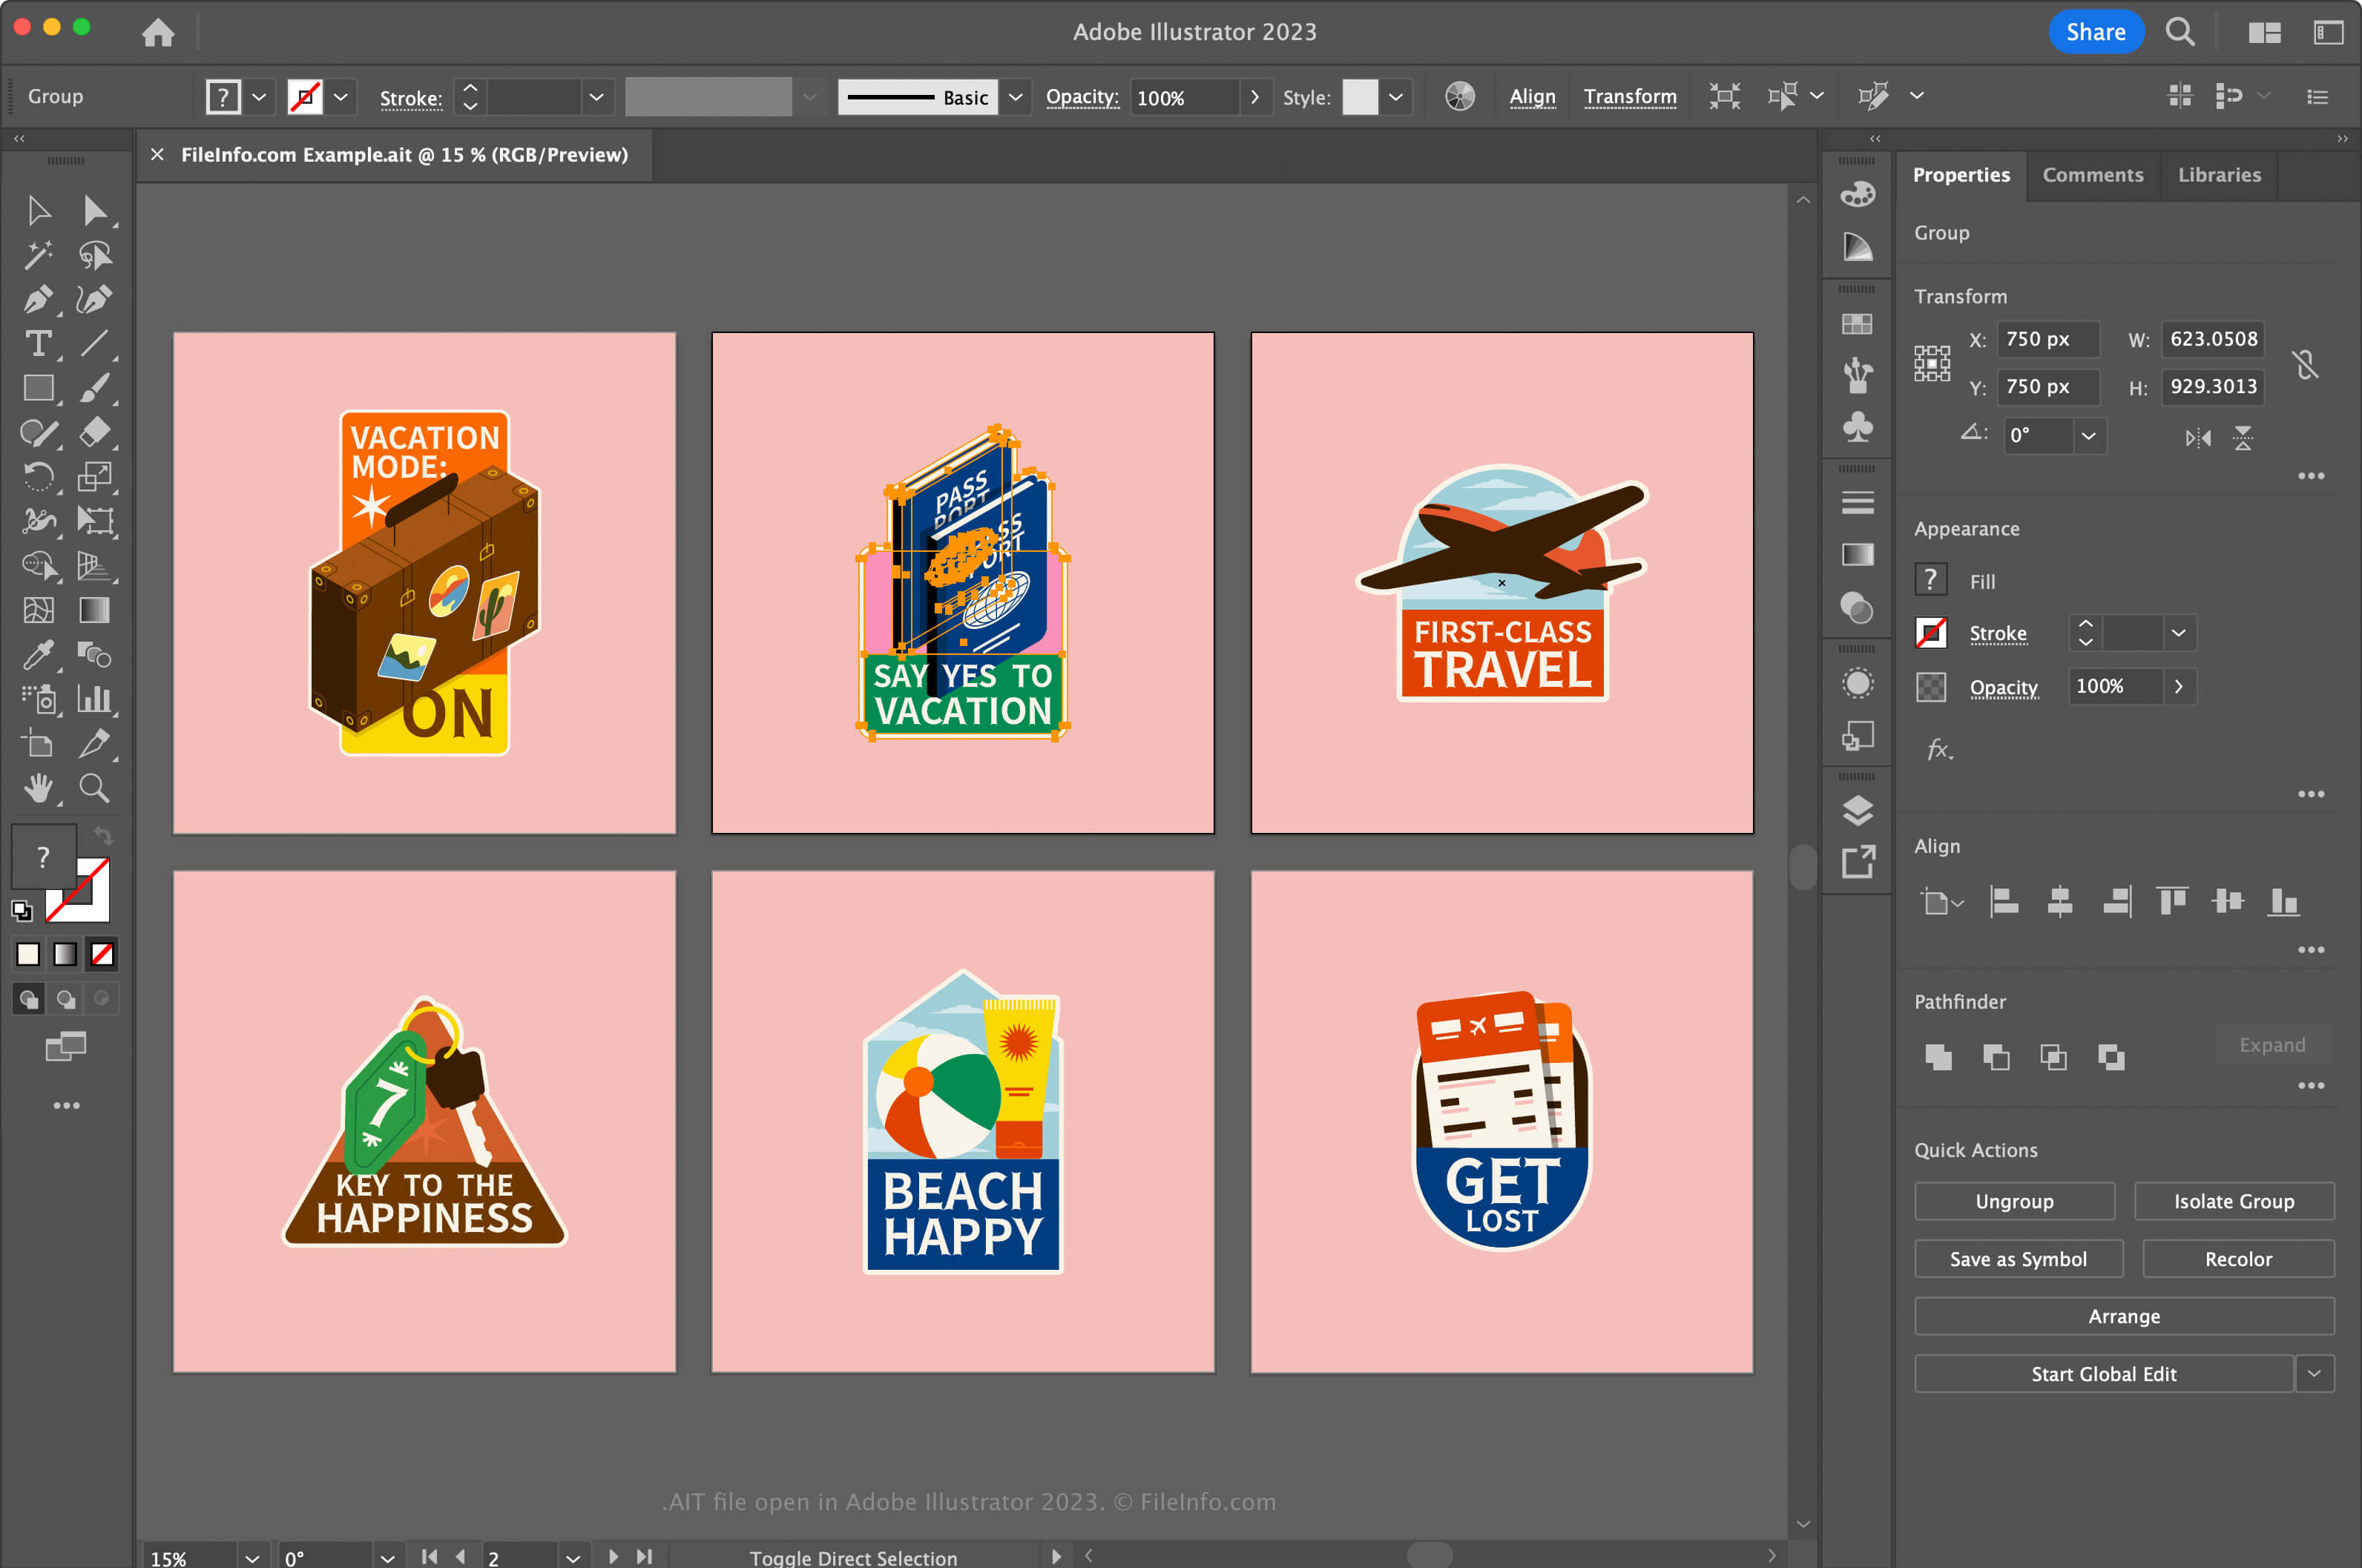Click the Fill color swatch in Appearance
2362x1568 pixels.
(1930, 579)
